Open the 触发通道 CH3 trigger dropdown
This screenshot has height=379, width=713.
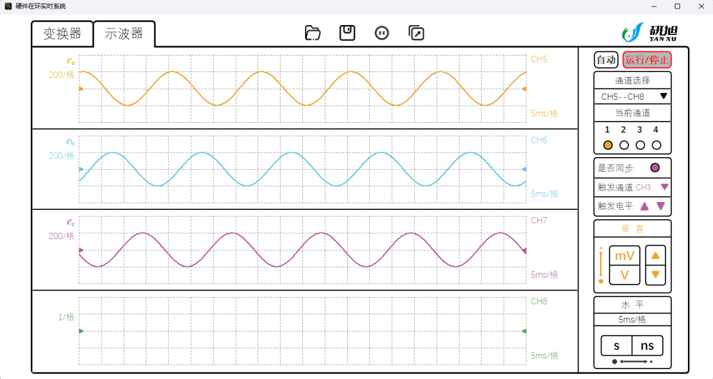(664, 187)
